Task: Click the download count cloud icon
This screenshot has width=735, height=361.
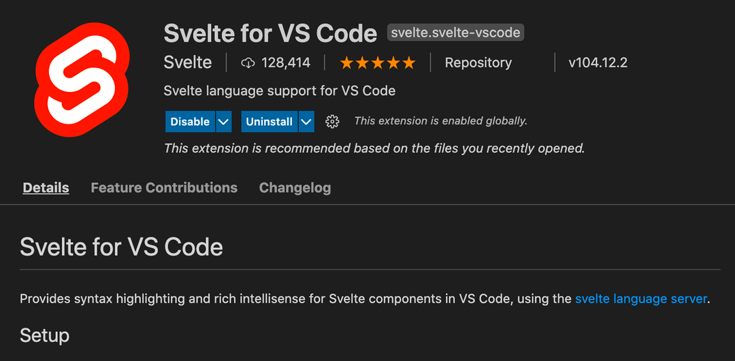Action: point(248,63)
